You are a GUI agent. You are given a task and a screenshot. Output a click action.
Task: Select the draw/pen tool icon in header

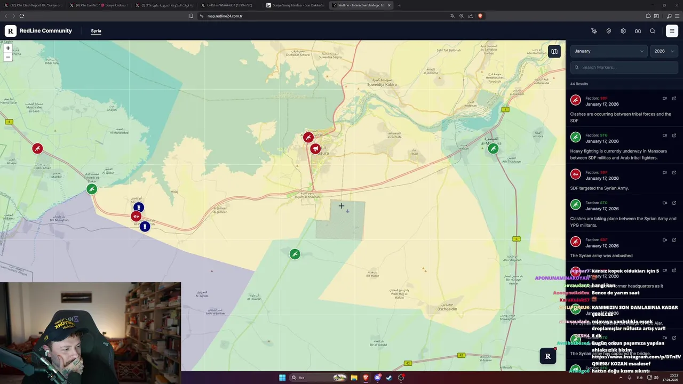click(594, 31)
